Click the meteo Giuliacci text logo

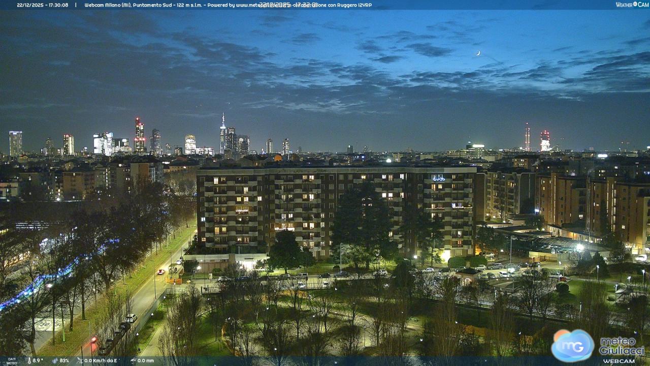[622, 347]
